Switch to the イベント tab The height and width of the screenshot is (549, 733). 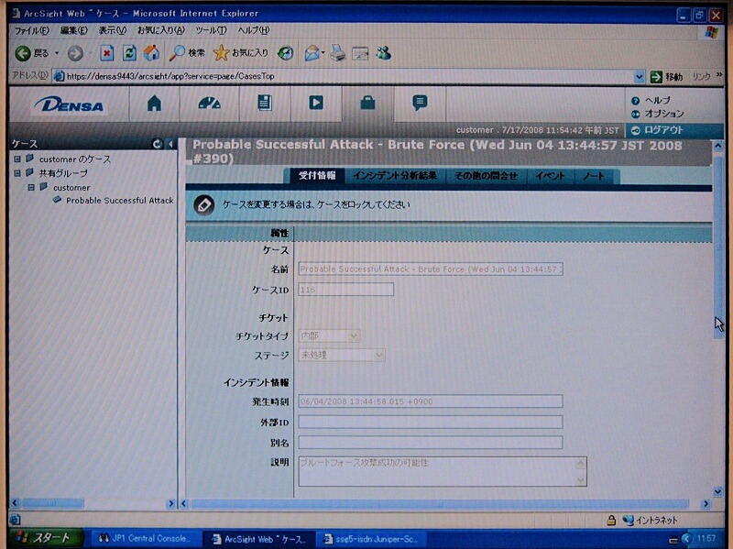point(551,176)
